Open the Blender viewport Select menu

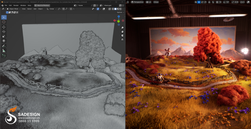click(29, 9)
